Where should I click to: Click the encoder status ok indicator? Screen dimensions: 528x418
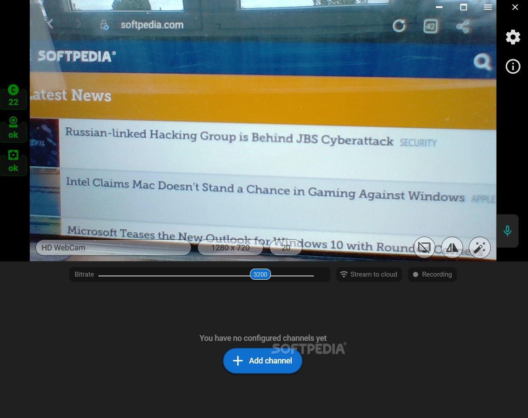(13, 162)
